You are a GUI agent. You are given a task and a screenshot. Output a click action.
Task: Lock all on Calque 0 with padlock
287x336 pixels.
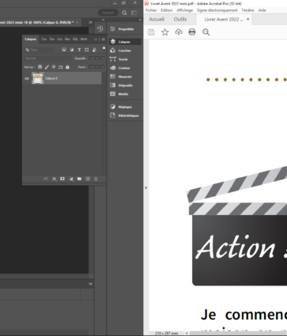(67, 67)
